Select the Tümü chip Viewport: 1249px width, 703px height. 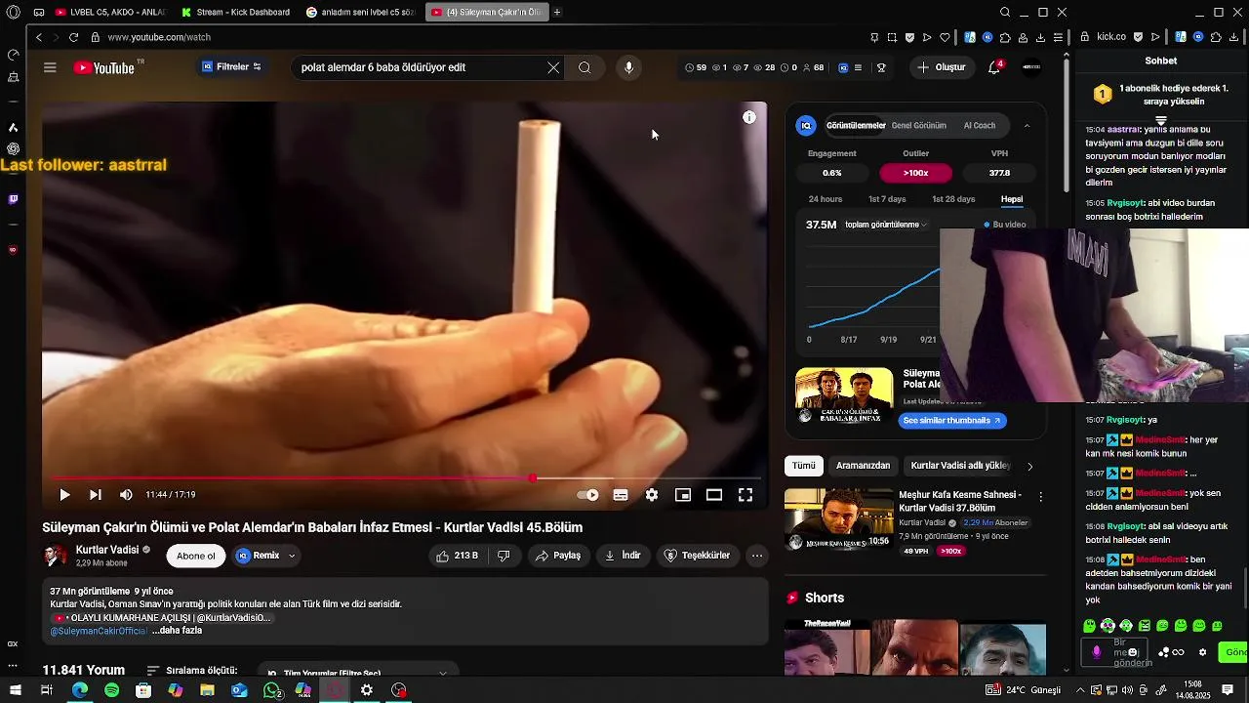pyautogui.click(x=804, y=466)
